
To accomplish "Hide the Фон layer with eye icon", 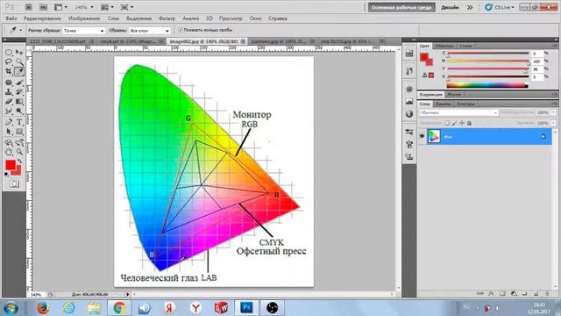I will [x=422, y=137].
